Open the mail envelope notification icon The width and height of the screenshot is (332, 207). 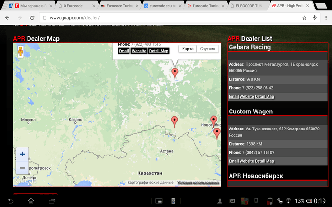(232, 201)
